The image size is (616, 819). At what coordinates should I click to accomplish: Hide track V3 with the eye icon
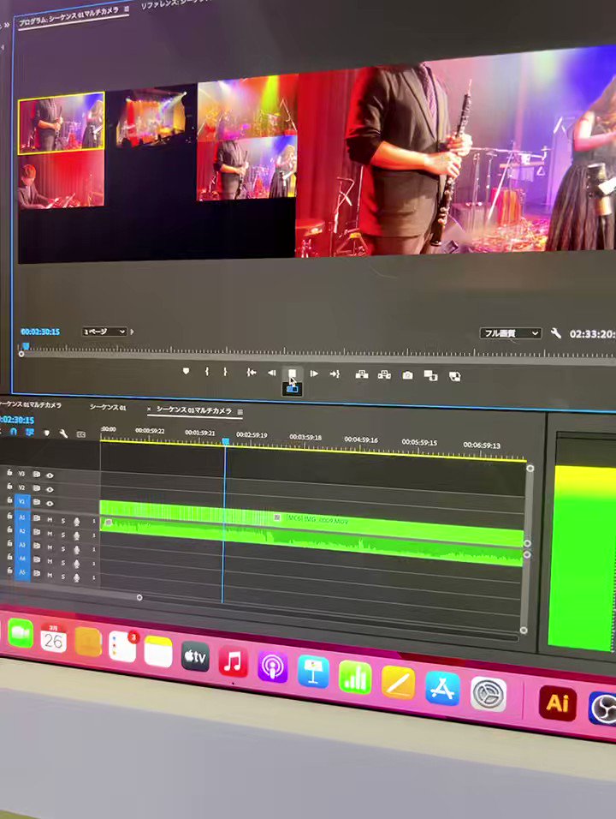tap(50, 475)
